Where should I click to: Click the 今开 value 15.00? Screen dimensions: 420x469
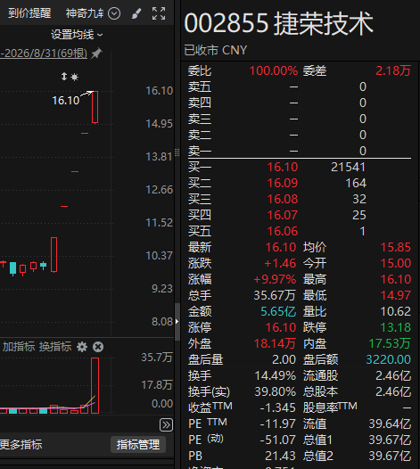pos(395,263)
